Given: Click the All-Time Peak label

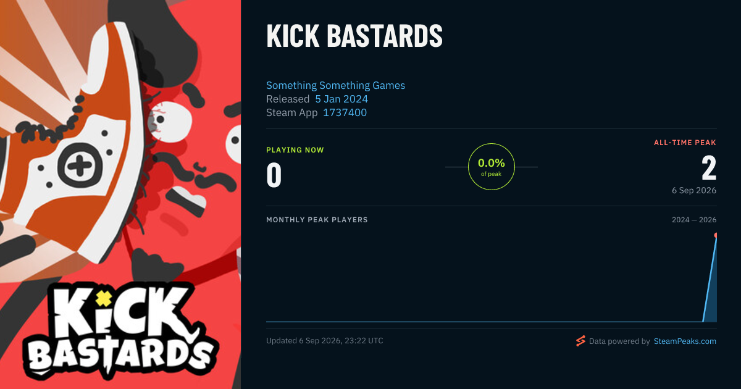Looking at the screenshot, I should click(x=685, y=143).
